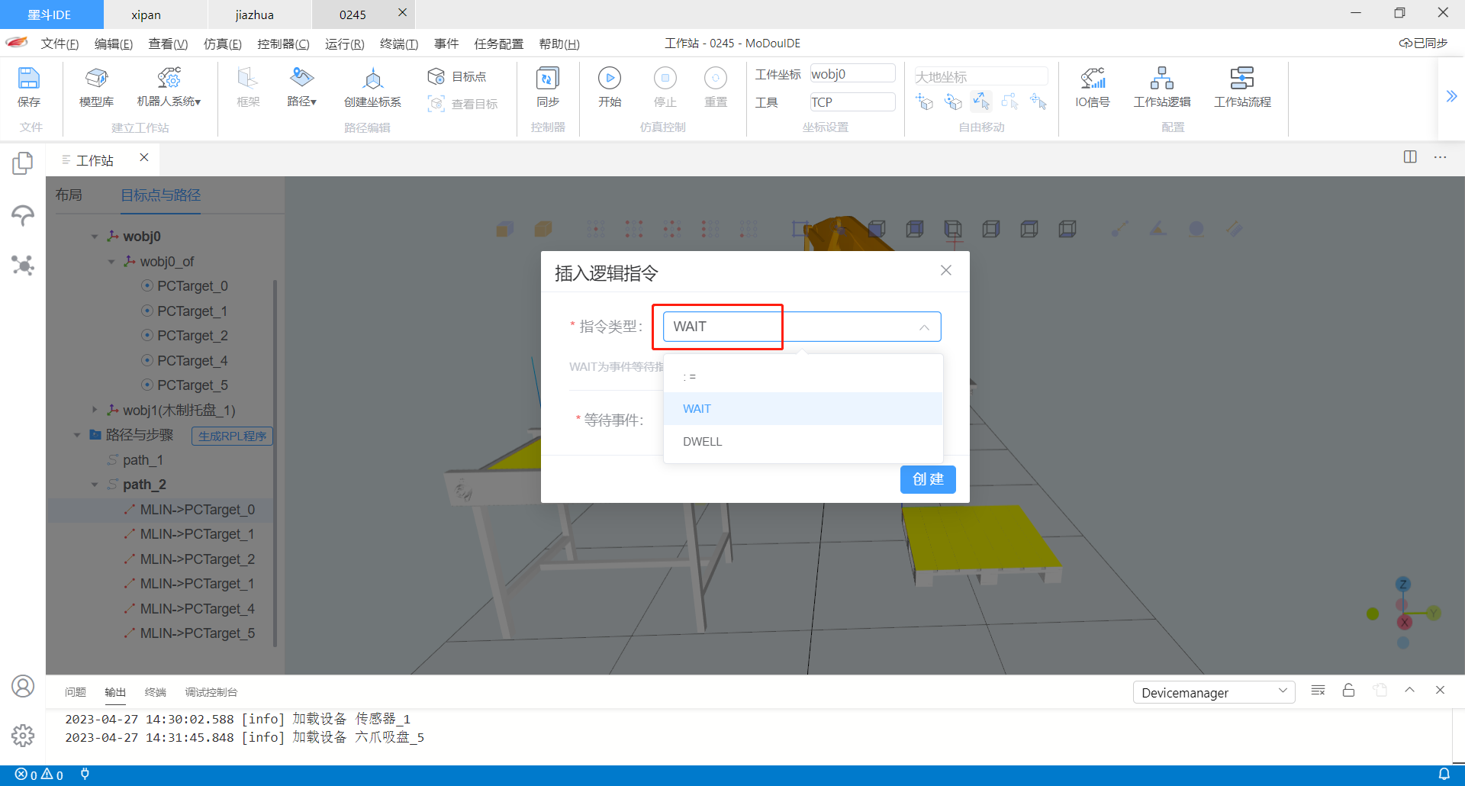Click the 创建 button in the dialog
Image resolution: width=1465 pixels, height=786 pixels.
tap(927, 479)
